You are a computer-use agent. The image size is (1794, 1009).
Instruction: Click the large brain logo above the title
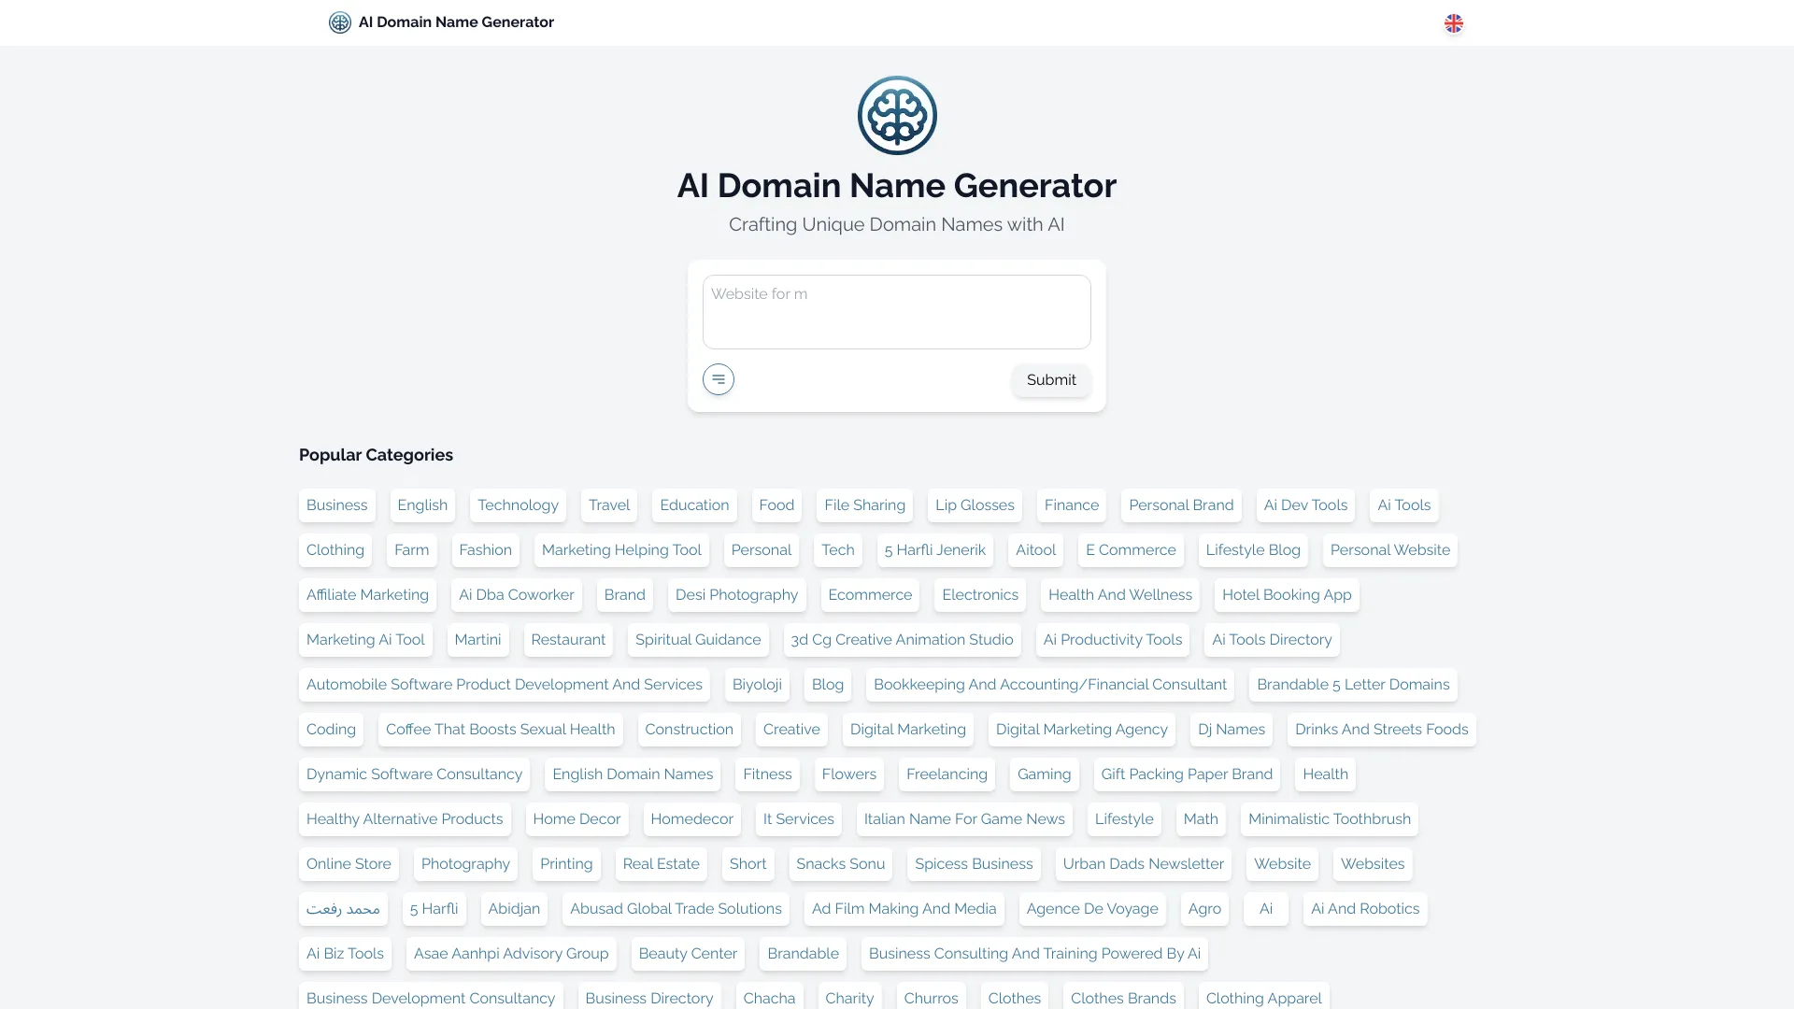coord(896,115)
